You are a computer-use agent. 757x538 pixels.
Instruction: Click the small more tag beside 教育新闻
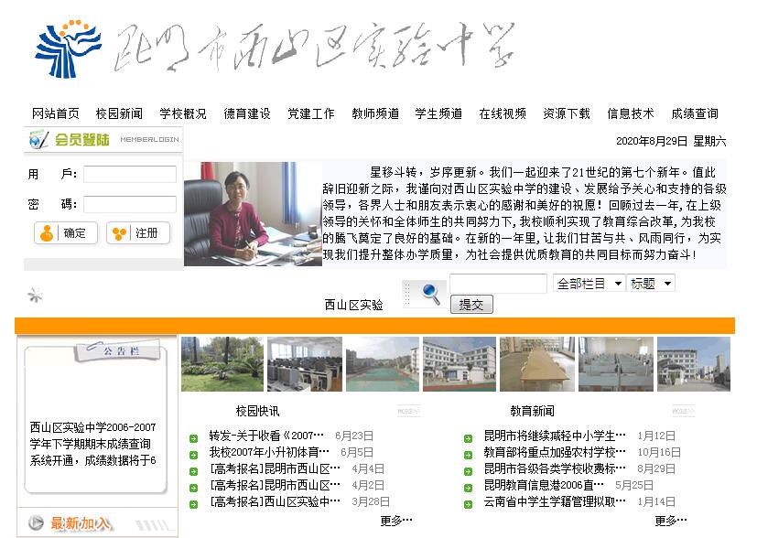click(683, 411)
